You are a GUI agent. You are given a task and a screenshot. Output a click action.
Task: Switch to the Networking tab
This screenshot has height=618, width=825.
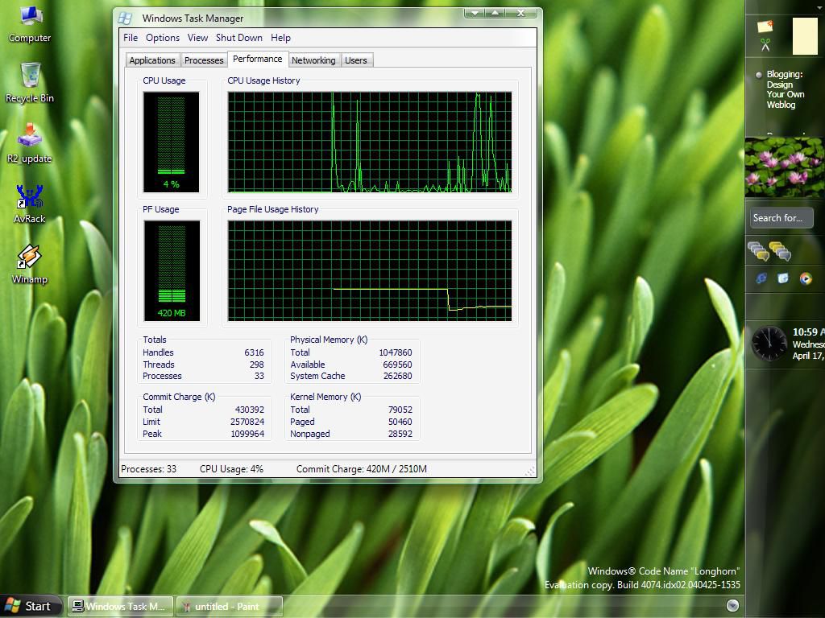(313, 60)
